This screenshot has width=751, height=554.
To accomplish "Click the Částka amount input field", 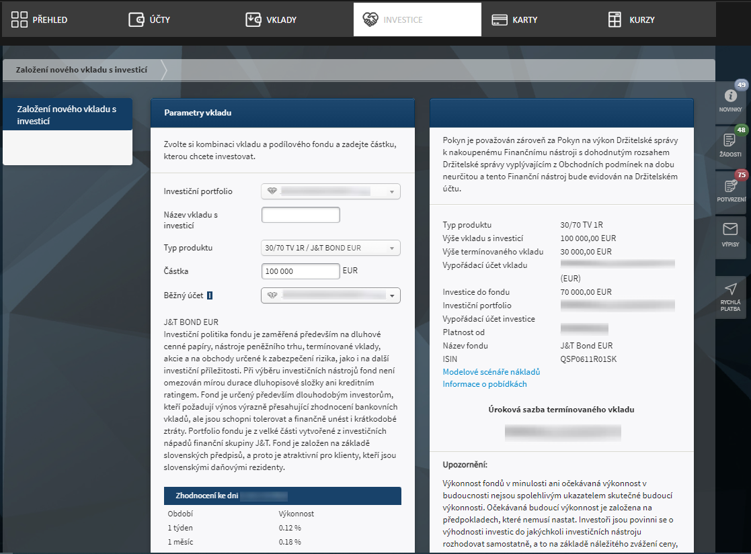I will coord(301,271).
